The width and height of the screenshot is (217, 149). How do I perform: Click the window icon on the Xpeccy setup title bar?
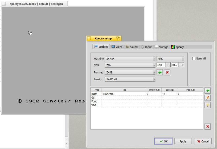(x=89, y=38)
